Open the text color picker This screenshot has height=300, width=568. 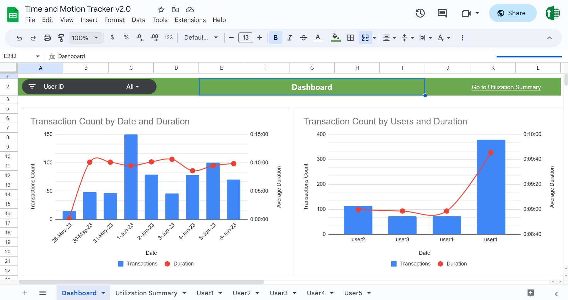point(318,37)
